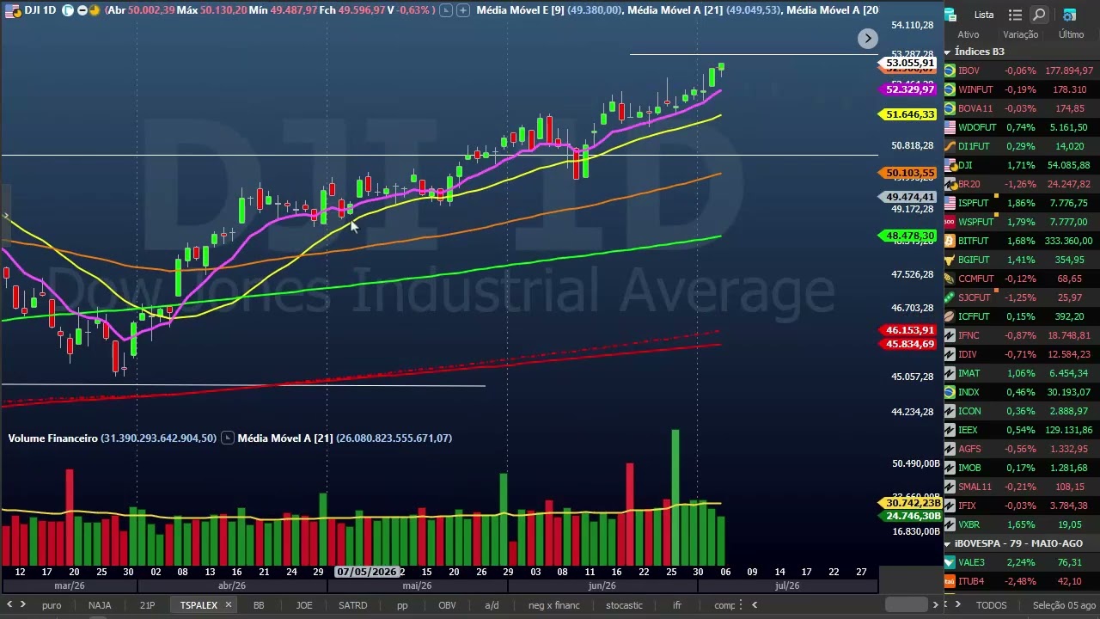Screen dimensions: 1100x619
Task: Select the IBOV row in watchlist
Action: 1022,70
